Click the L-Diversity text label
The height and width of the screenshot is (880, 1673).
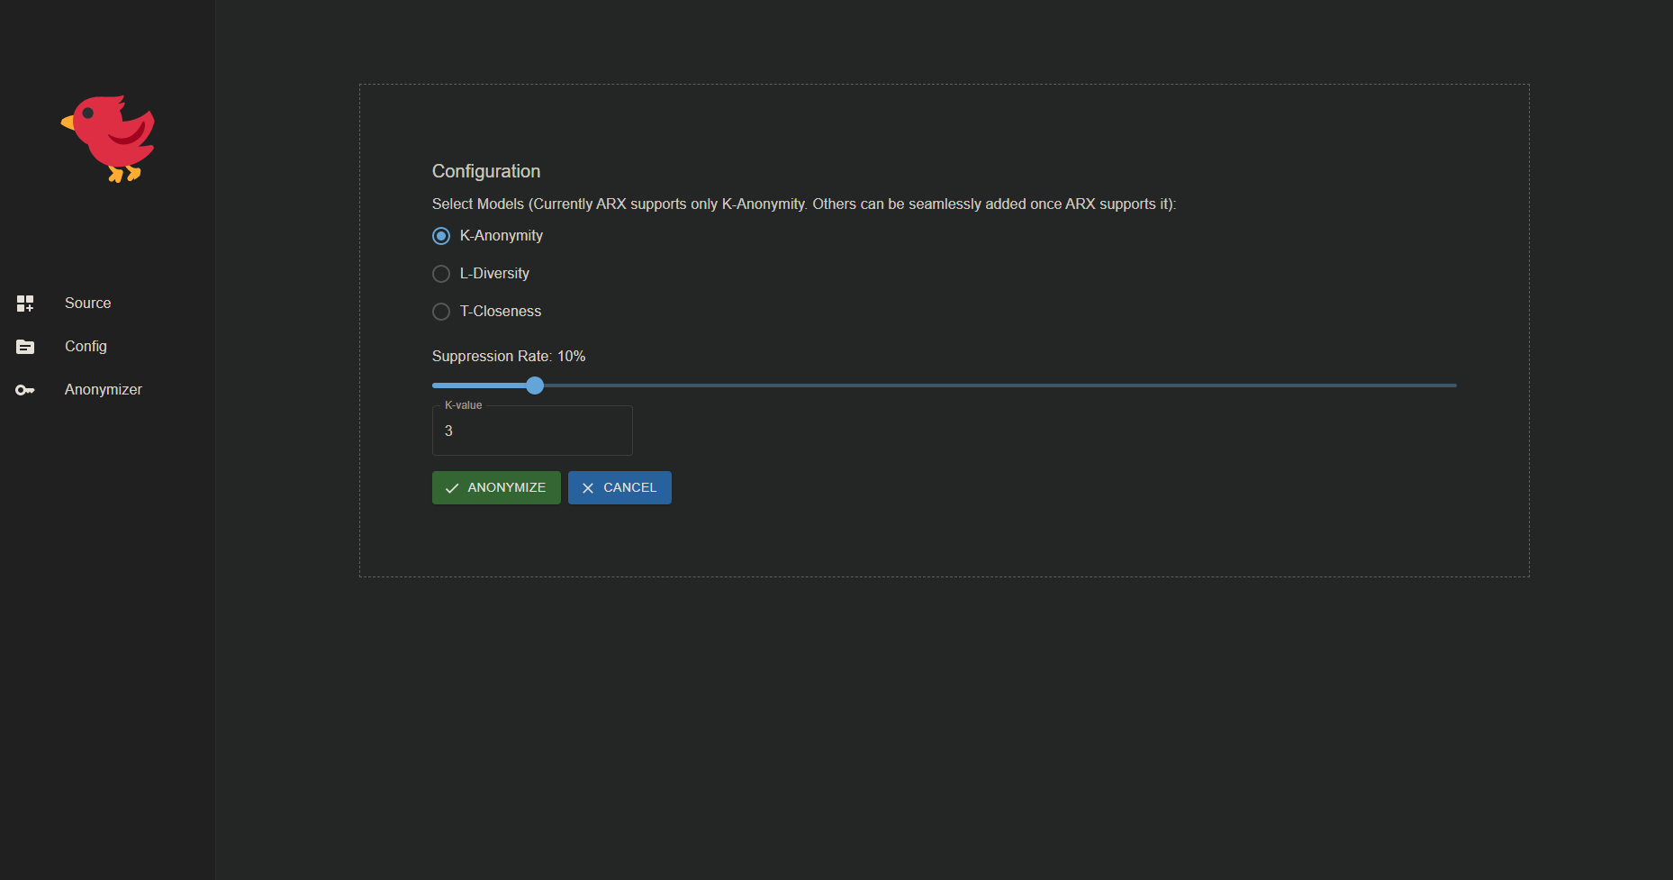[x=494, y=274]
